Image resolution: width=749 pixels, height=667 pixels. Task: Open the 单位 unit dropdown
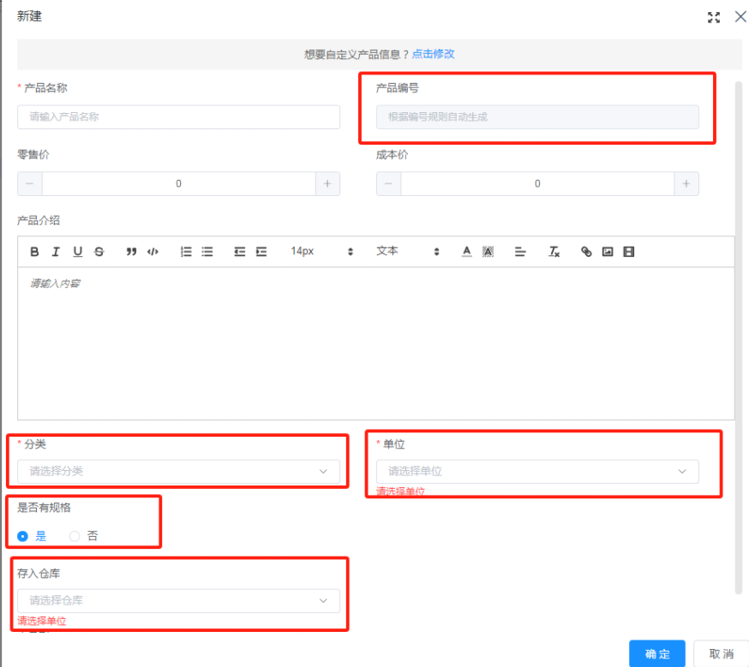[x=536, y=471]
